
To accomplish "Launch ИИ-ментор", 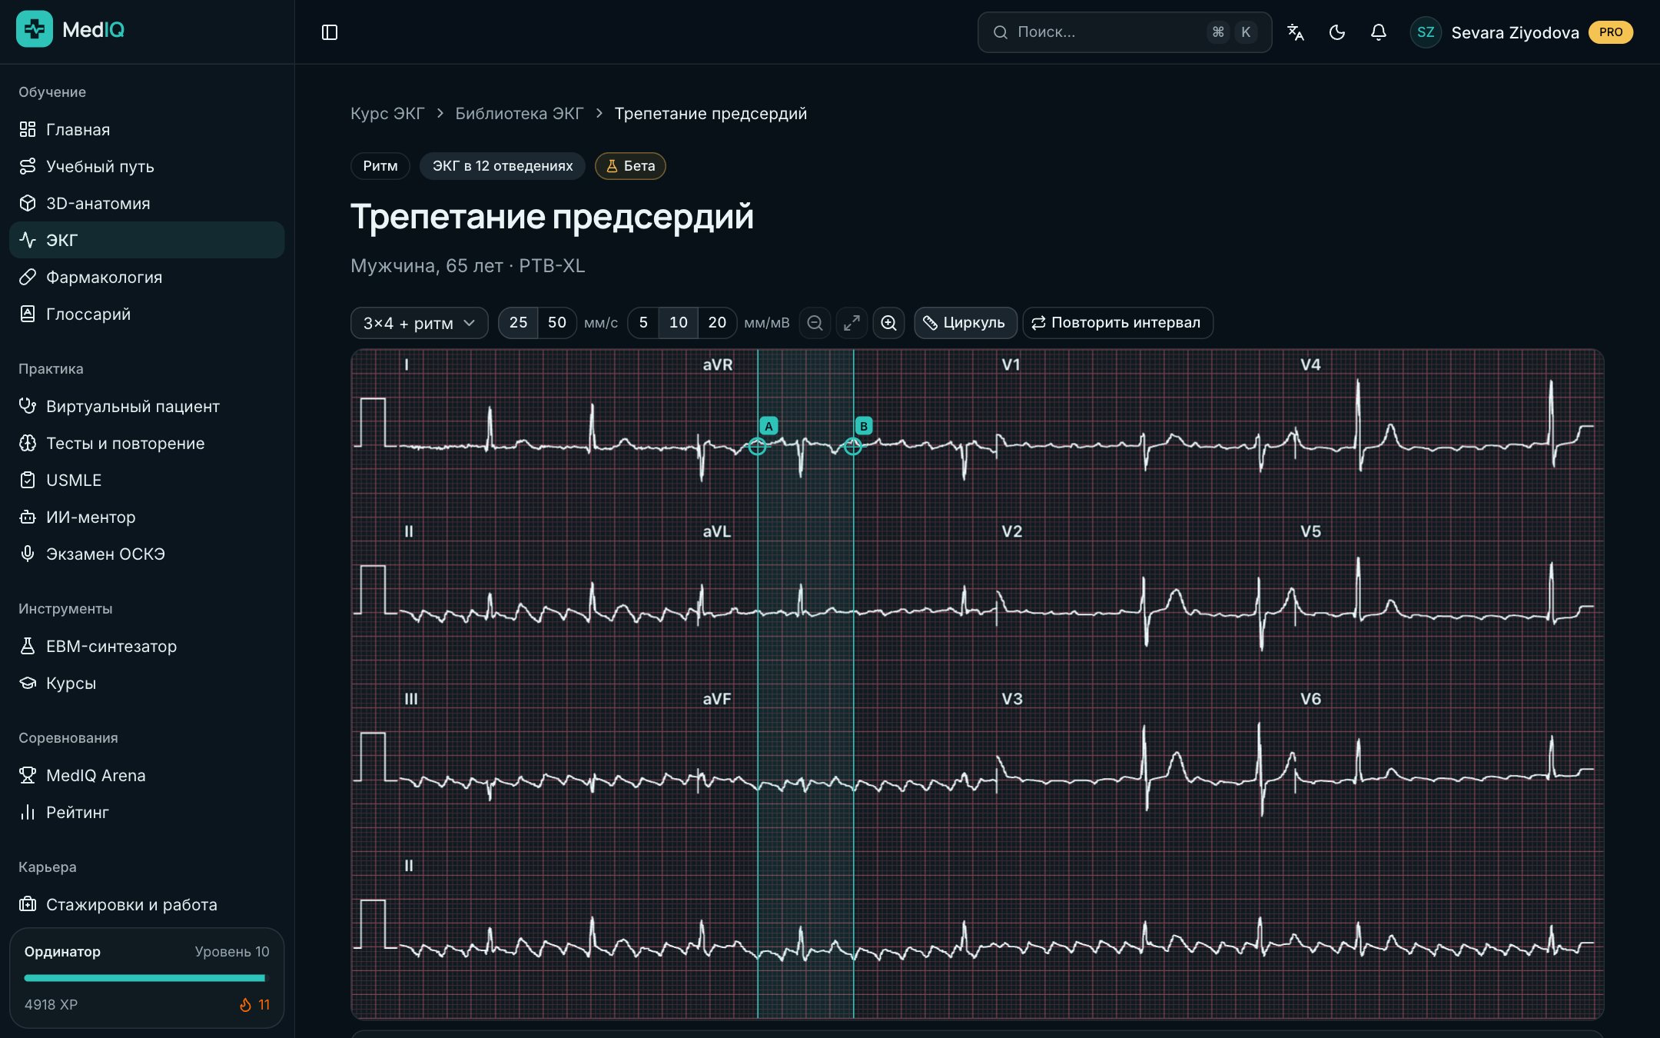I will coord(147,517).
